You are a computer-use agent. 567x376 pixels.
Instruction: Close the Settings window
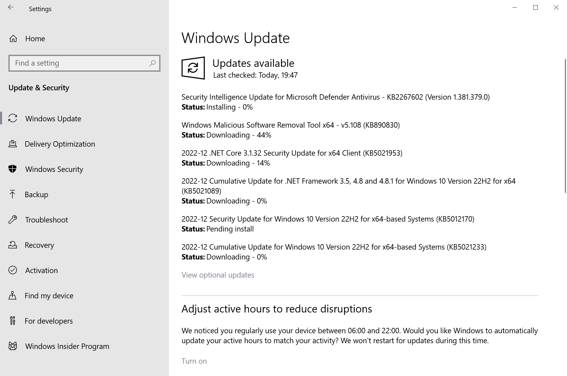click(x=556, y=8)
